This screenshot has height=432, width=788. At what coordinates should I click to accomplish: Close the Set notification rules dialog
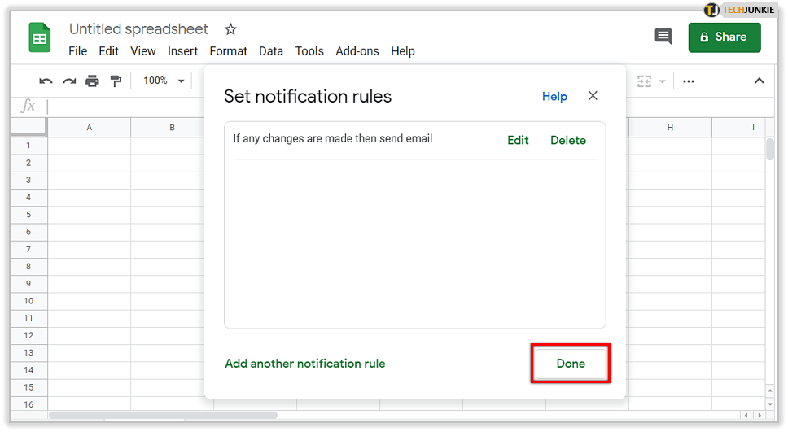click(593, 96)
